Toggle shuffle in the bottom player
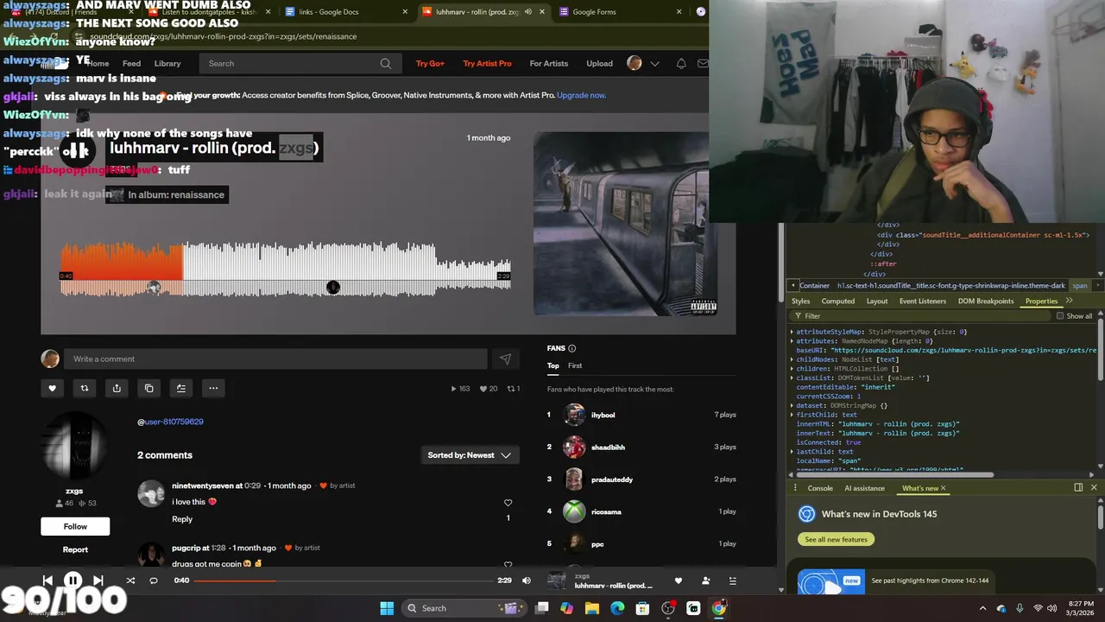 (130, 581)
